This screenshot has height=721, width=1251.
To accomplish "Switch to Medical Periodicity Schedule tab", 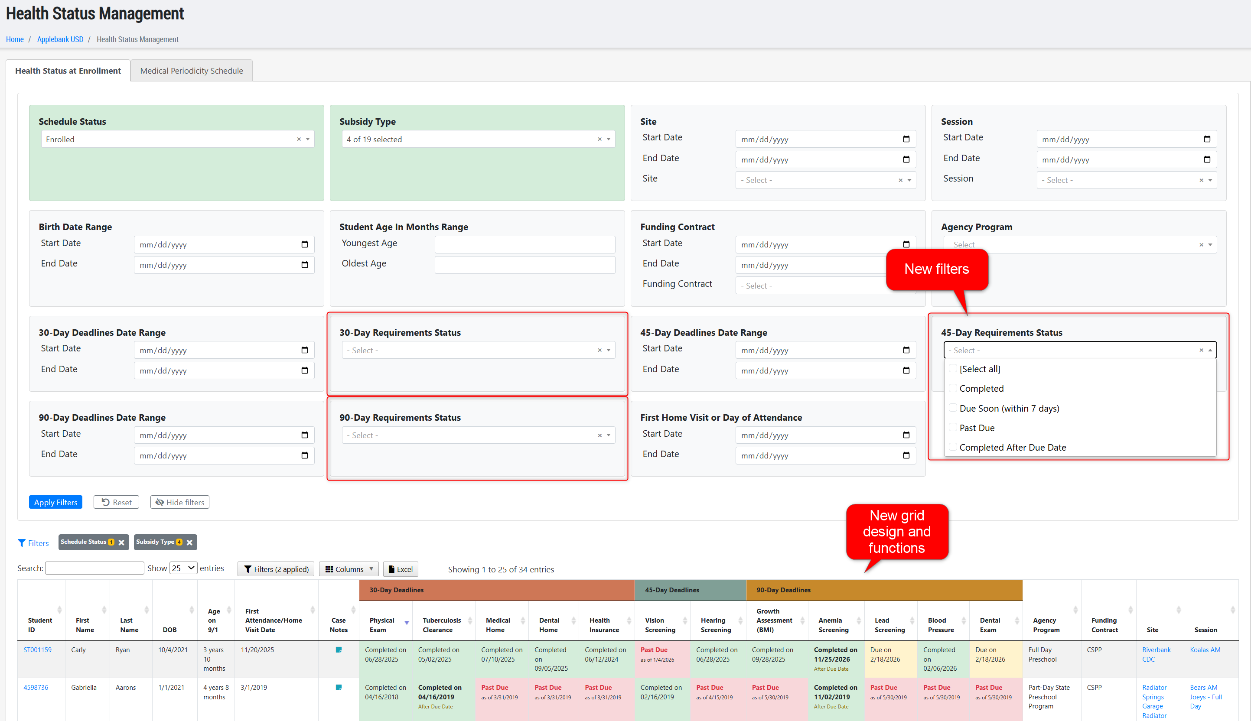I will click(191, 71).
